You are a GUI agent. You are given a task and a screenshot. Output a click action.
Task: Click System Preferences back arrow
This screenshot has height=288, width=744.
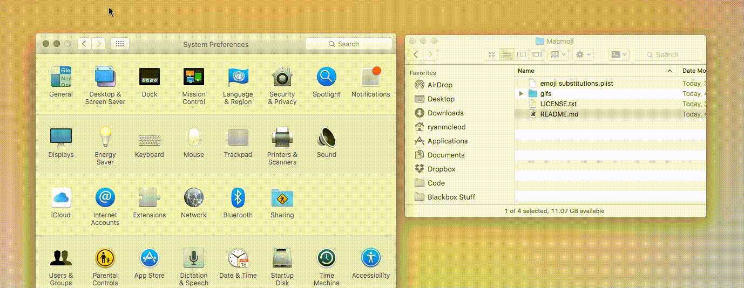coord(85,44)
